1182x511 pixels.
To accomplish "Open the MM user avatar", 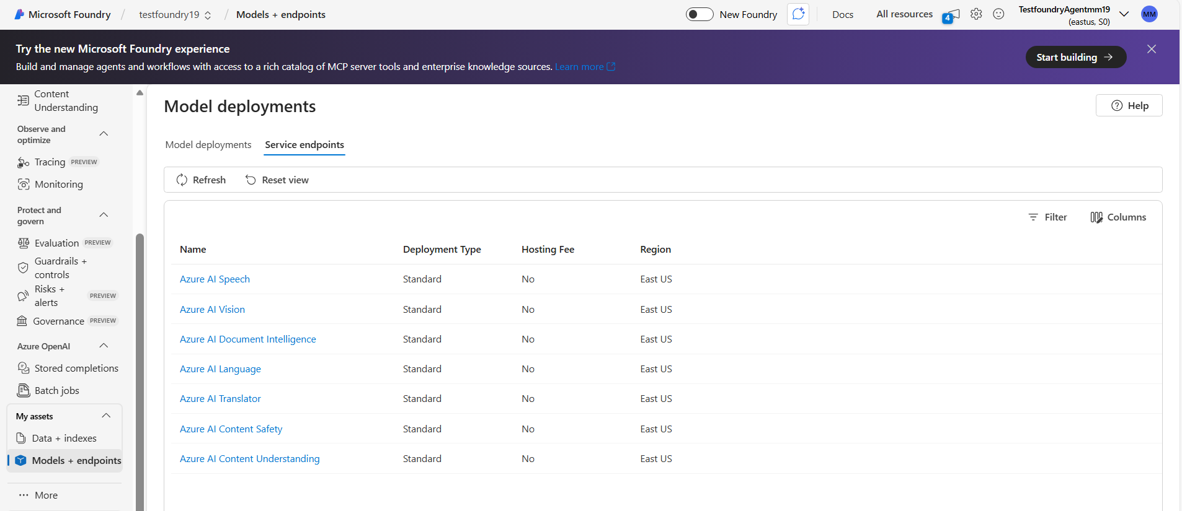I will click(1149, 14).
